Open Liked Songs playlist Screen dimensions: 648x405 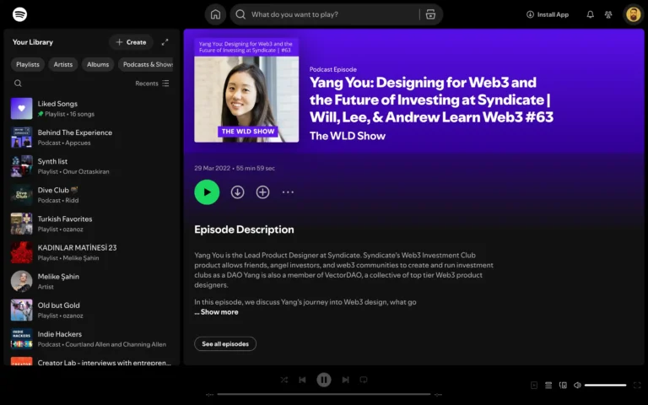pos(91,109)
